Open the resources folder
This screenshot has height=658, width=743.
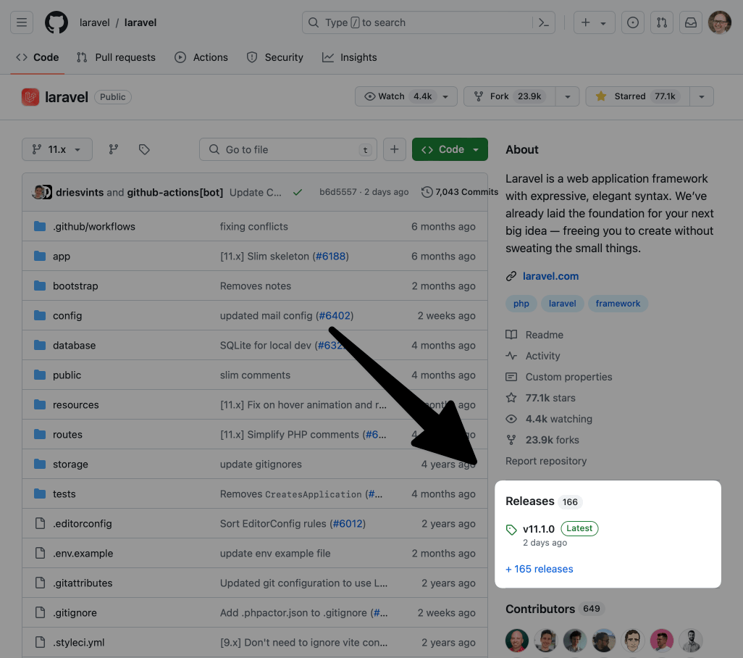point(76,405)
